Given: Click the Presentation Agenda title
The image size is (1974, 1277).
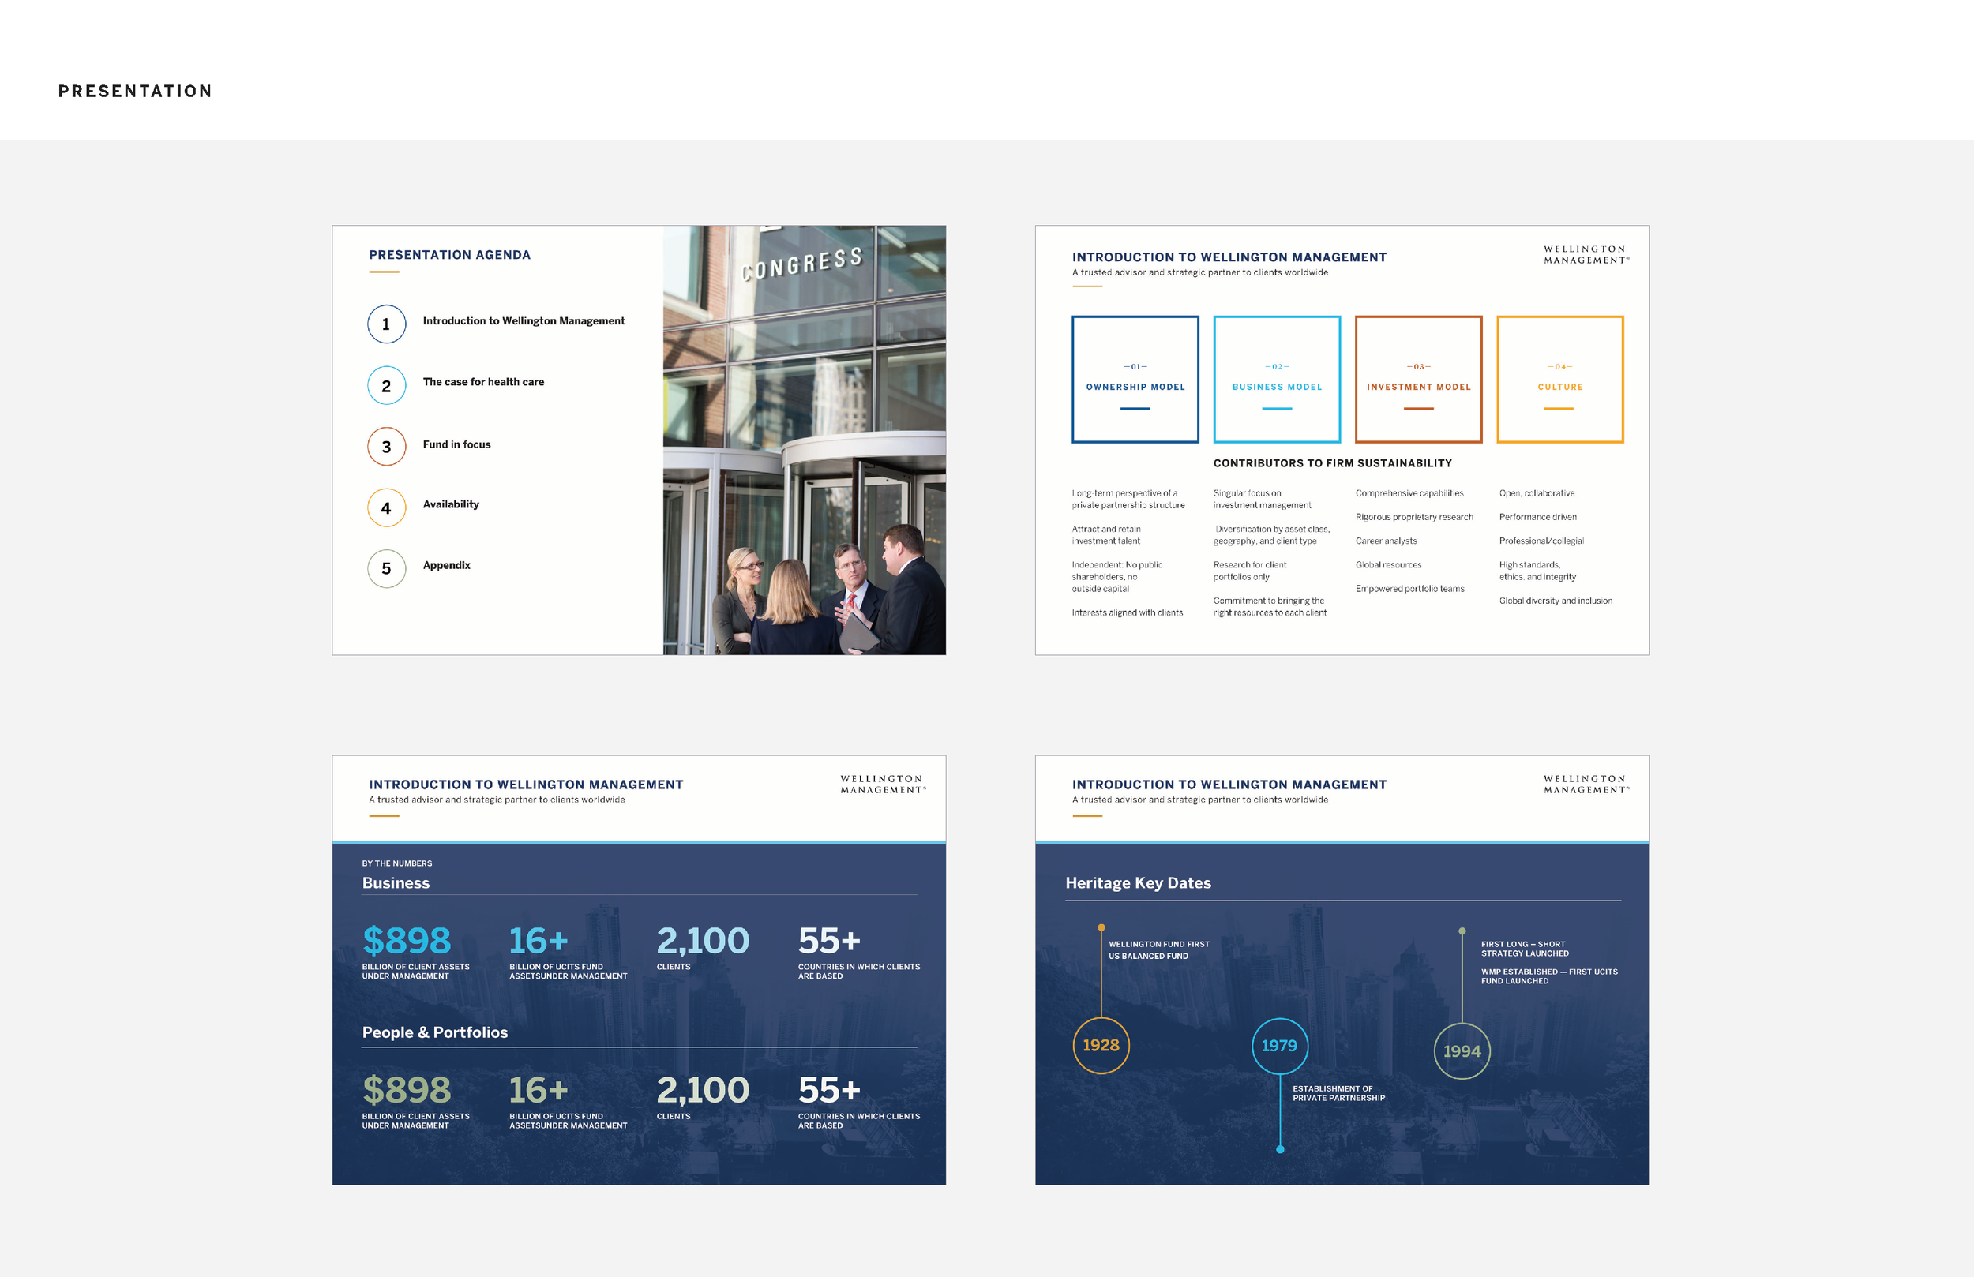Looking at the screenshot, I should [x=449, y=255].
